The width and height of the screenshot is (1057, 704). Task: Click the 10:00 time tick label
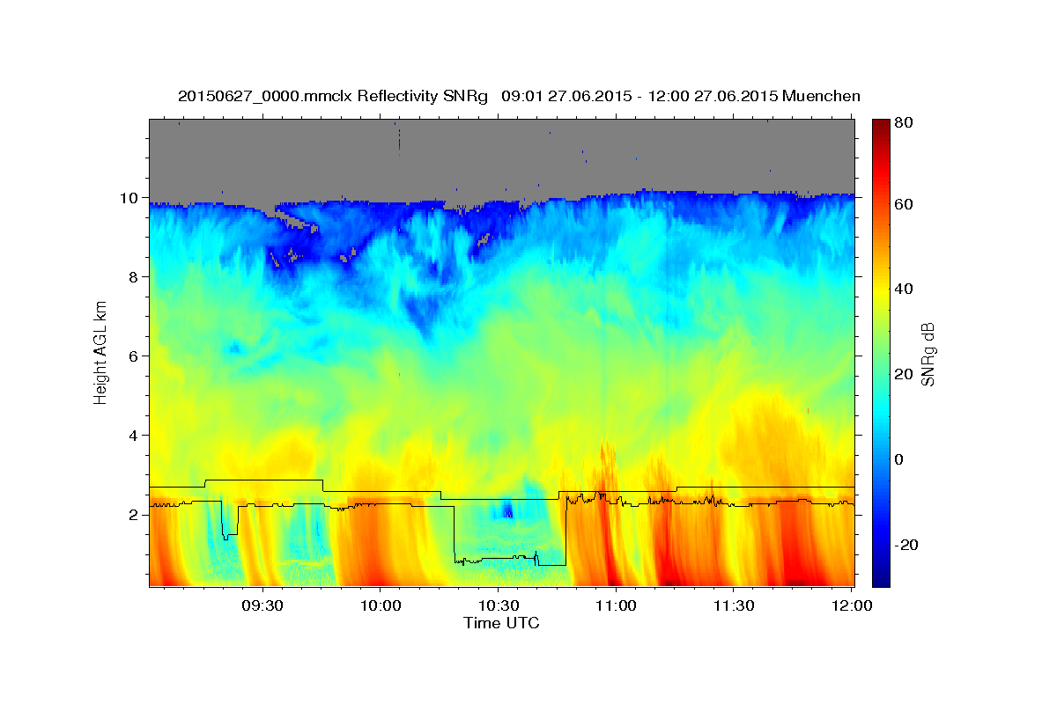(381, 606)
